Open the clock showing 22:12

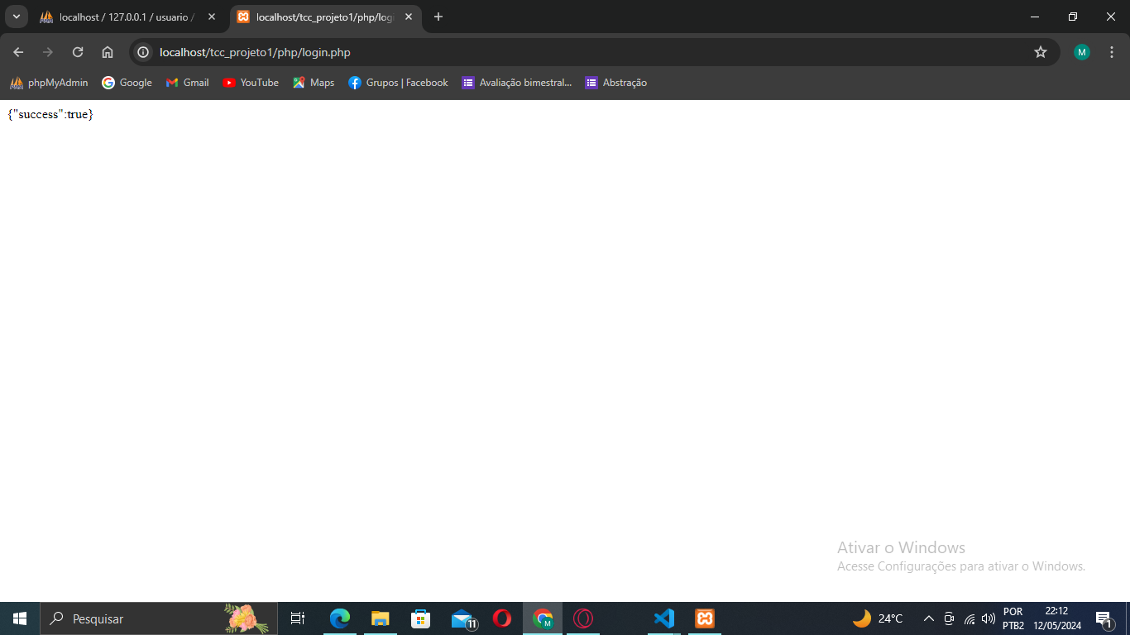coord(1056,618)
